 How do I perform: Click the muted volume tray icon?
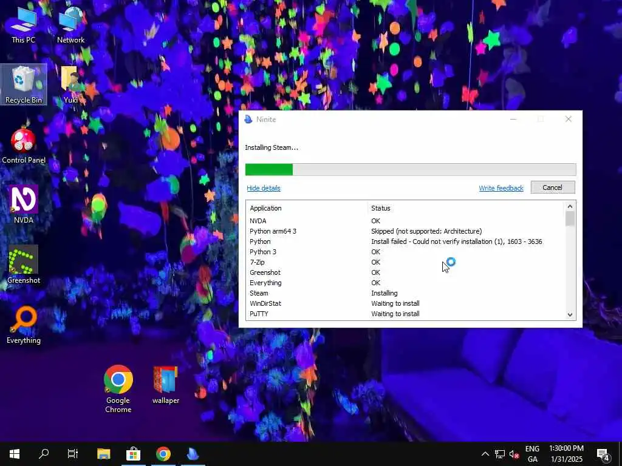[514, 454]
